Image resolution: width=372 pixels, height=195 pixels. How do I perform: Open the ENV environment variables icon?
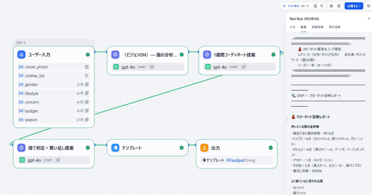point(331,6)
